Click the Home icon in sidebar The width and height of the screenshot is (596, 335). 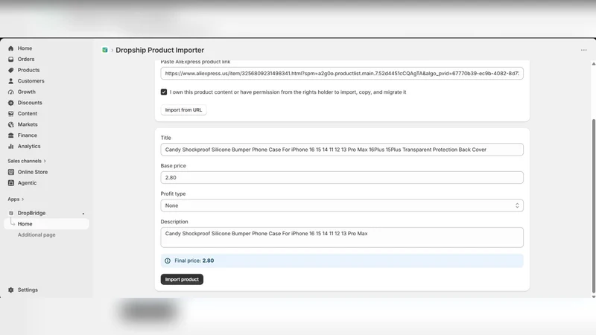(10, 48)
